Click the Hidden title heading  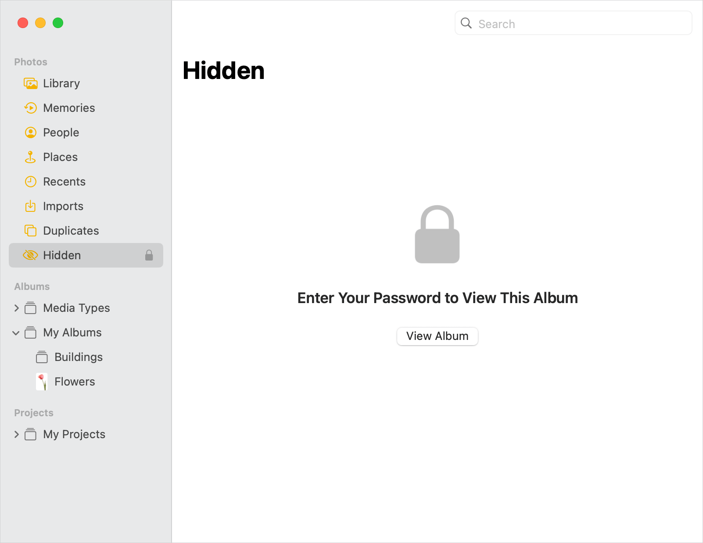pyautogui.click(x=224, y=71)
